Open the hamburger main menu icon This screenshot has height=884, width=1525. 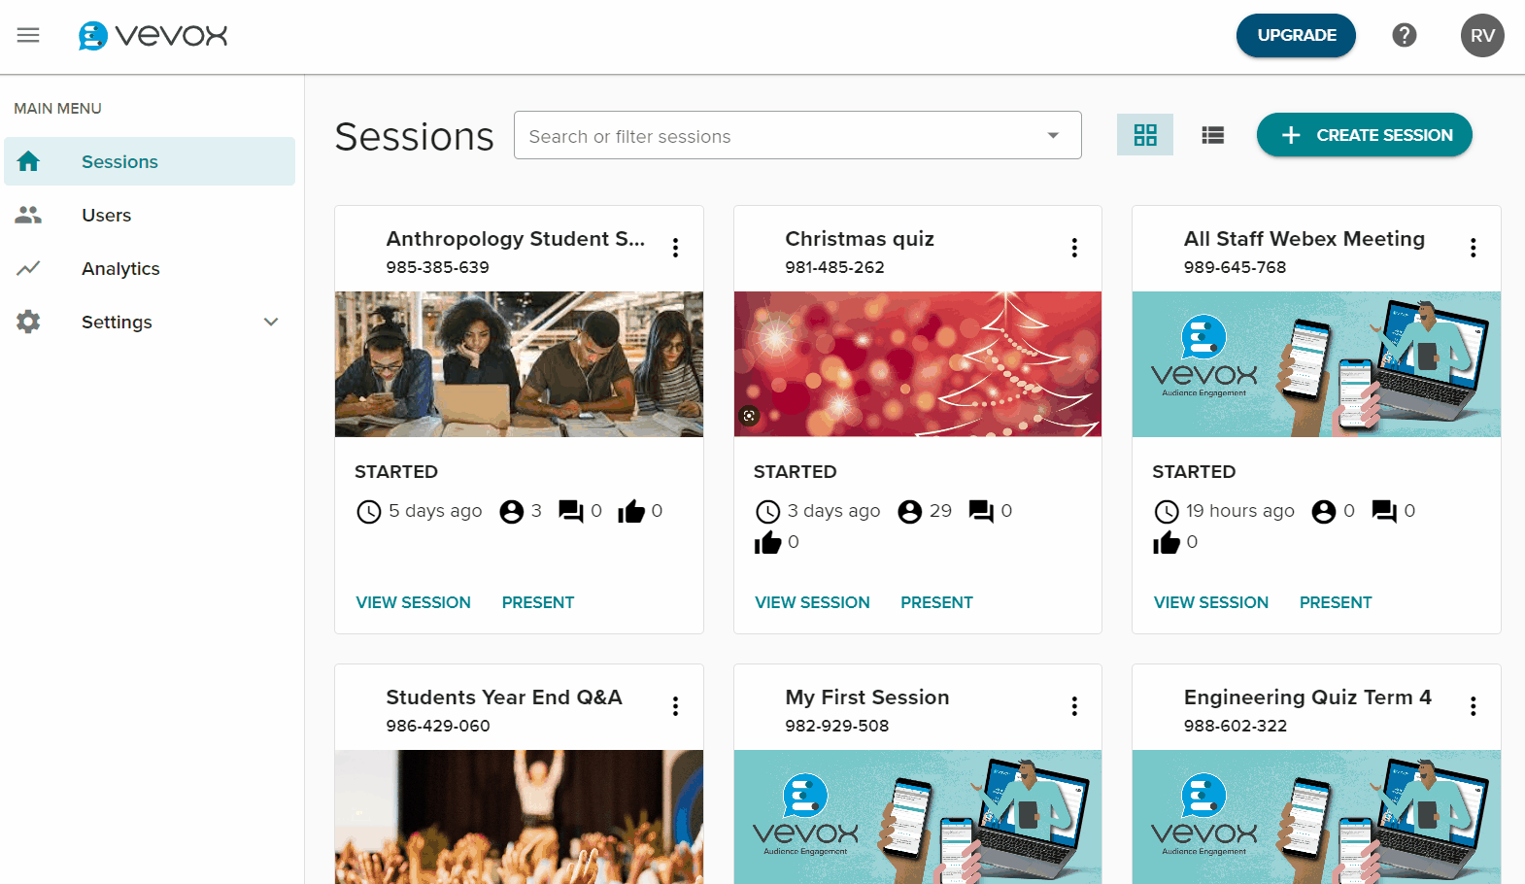28,36
